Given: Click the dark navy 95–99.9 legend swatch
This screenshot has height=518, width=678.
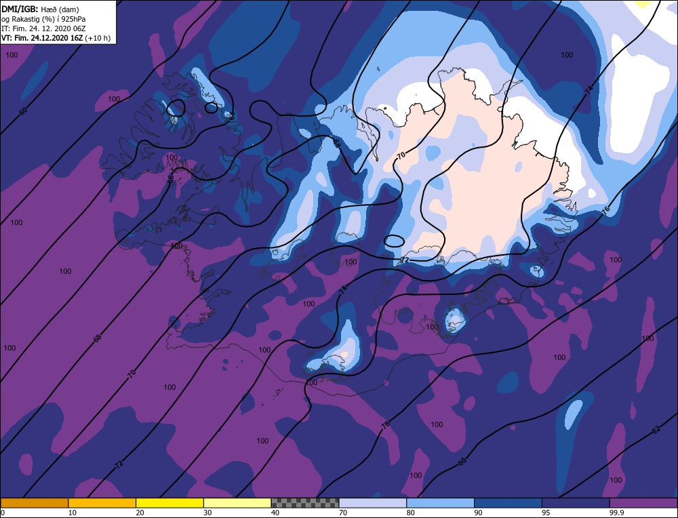Looking at the screenshot, I should (x=576, y=503).
